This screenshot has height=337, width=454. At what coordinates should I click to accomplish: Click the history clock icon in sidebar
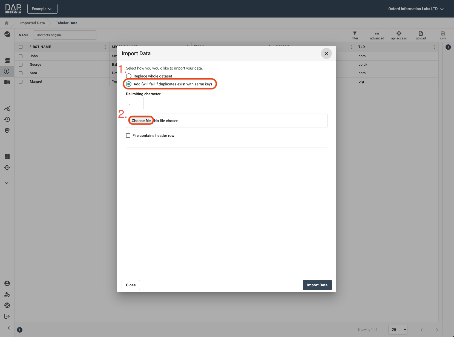(x=7, y=119)
